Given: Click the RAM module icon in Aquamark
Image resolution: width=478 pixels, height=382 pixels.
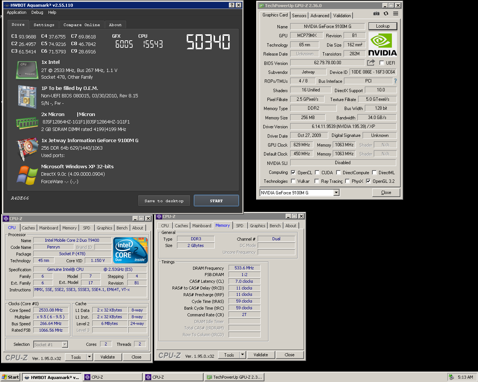Looking at the screenshot, I should (x=27, y=122).
